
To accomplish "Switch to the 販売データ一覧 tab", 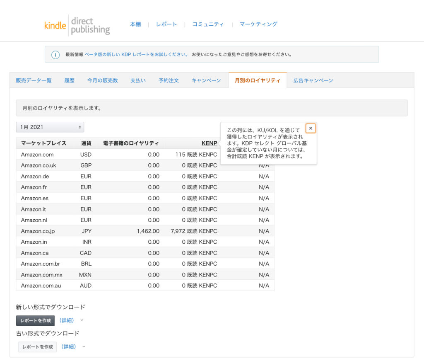I will [x=34, y=80].
